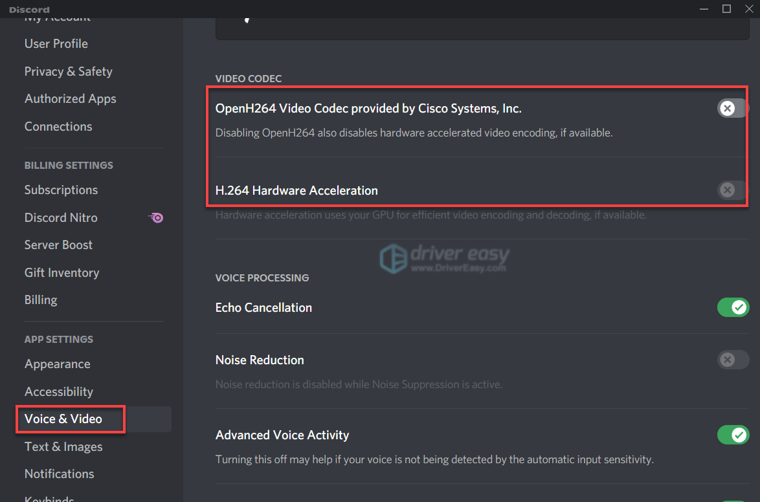The height and width of the screenshot is (502, 760).
Task: Open Authorized Apps
Action: [70, 98]
